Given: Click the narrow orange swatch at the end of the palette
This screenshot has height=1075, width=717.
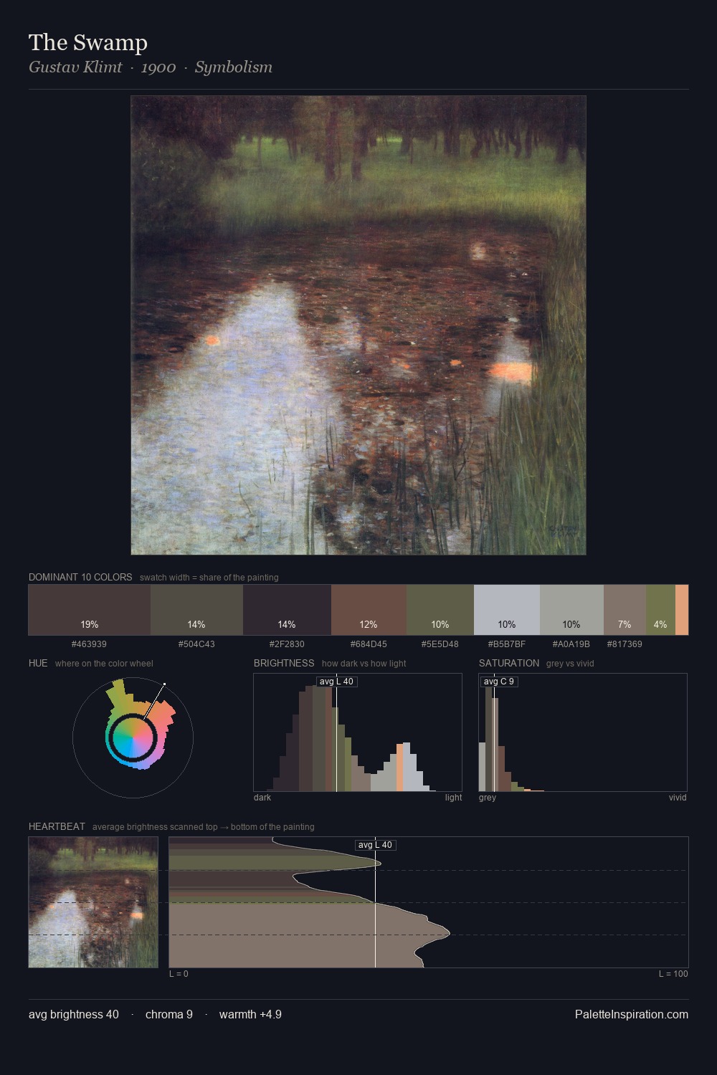Looking at the screenshot, I should pyautogui.click(x=682, y=610).
